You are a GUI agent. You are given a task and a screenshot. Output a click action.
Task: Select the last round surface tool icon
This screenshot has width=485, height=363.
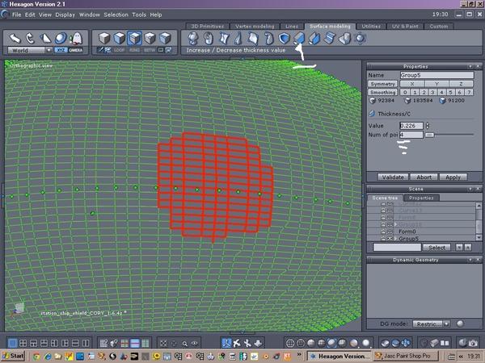pos(360,38)
